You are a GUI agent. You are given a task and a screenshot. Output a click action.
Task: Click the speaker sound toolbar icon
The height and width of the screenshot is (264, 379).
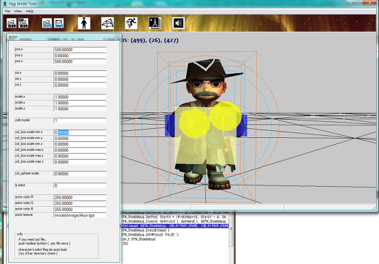point(178,23)
